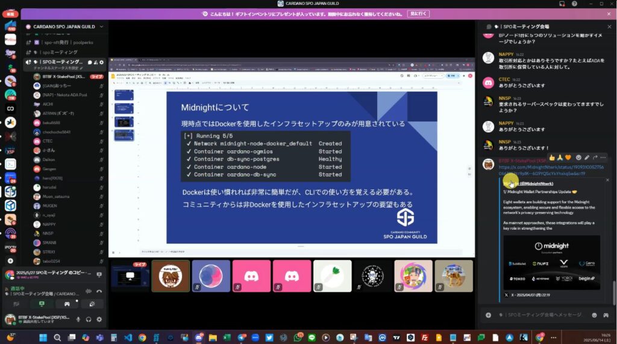This screenshot has height=344, width=617.
Task: Open the black infinity-logo server icon
Action: [x=10, y=108]
